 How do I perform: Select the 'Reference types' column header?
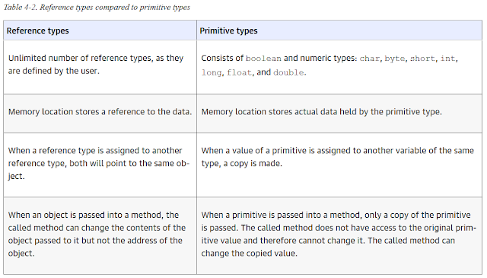coord(100,30)
